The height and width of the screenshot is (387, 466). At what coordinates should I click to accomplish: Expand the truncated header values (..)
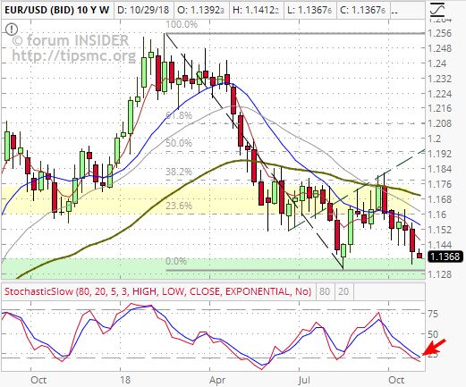pyautogui.click(x=394, y=12)
